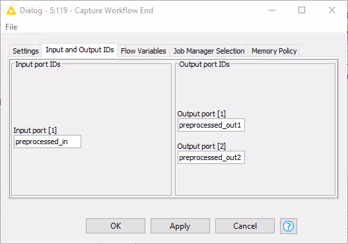The height and width of the screenshot is (244, 348).
Task: Select the Input and Output IDs tab
Action: coord(80,50)
